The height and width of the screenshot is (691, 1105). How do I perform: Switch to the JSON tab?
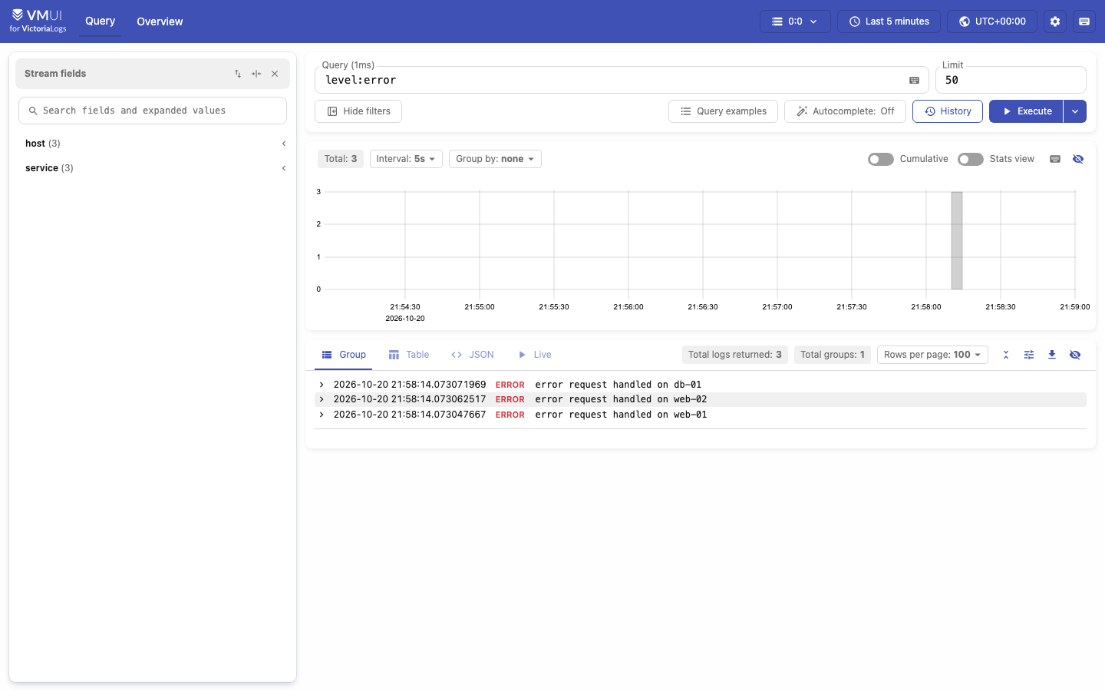point(473,355)
